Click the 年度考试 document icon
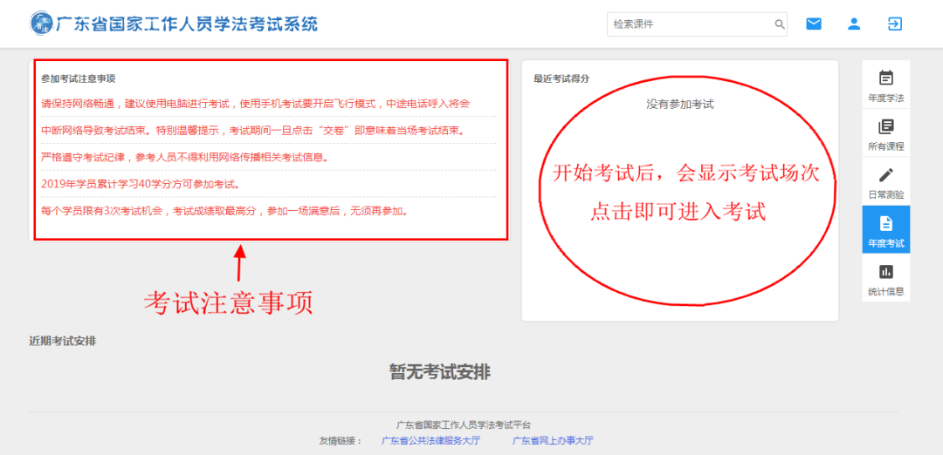Screen dimensions: 943x455 [886, 224]
